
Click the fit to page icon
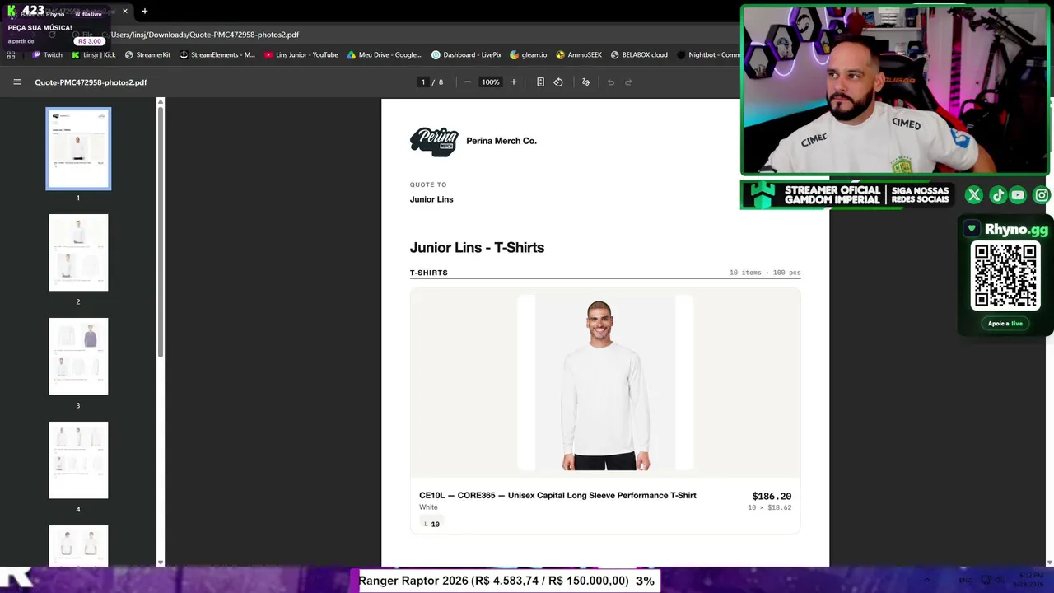tap(540, 82)
